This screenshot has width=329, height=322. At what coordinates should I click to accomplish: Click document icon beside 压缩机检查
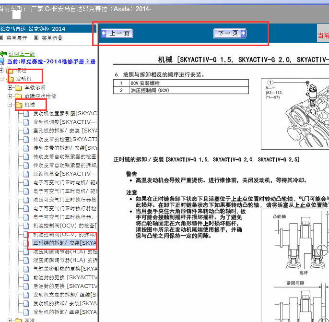[26, 174]
